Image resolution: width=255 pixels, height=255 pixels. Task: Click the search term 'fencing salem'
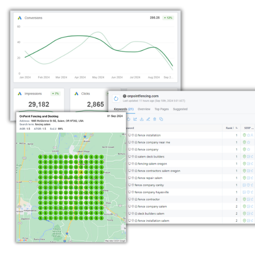(x=43, y=125)
